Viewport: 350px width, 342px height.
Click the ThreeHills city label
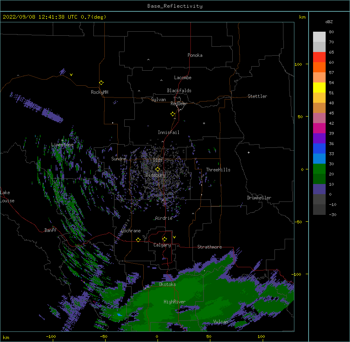click(218, 170)
